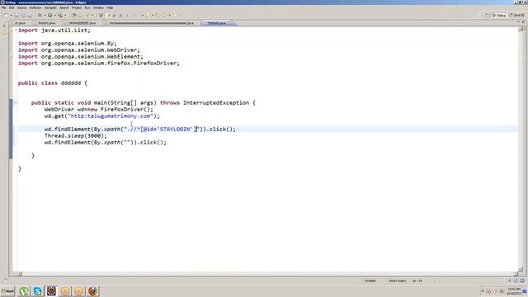Click the Smart Insert status bar entry
This screenshot has height=297, width=528.
(x=398, y=280)
